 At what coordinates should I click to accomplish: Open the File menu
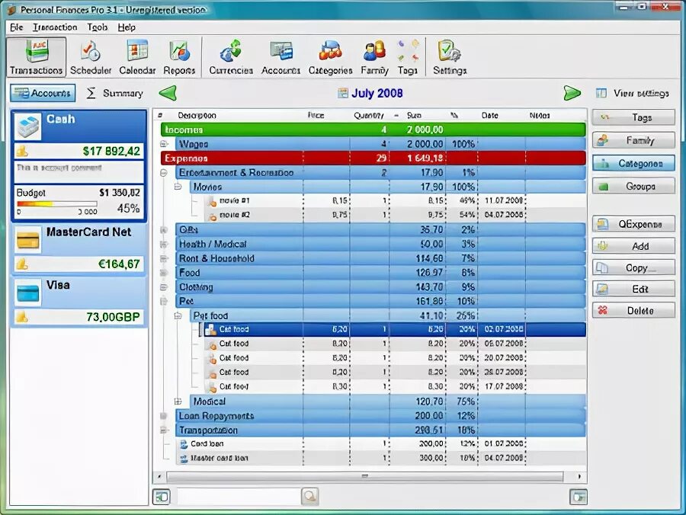tap(17, 27)
